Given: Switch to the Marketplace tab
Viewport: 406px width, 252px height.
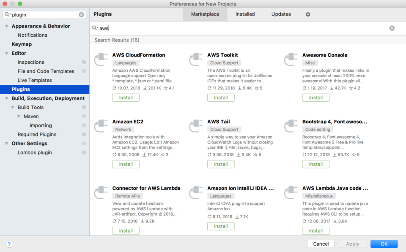Looking at the screenshot, I should tap(205, 14).
